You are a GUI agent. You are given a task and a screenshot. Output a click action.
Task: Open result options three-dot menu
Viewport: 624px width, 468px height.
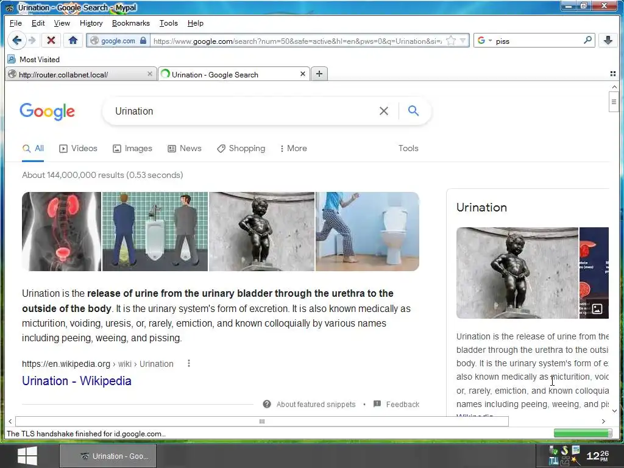click(x=189, y=363)
